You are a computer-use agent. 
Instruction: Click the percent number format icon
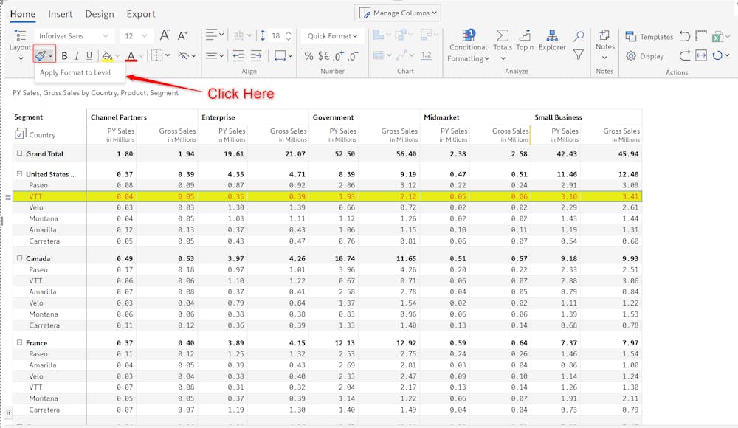(308, 56)
